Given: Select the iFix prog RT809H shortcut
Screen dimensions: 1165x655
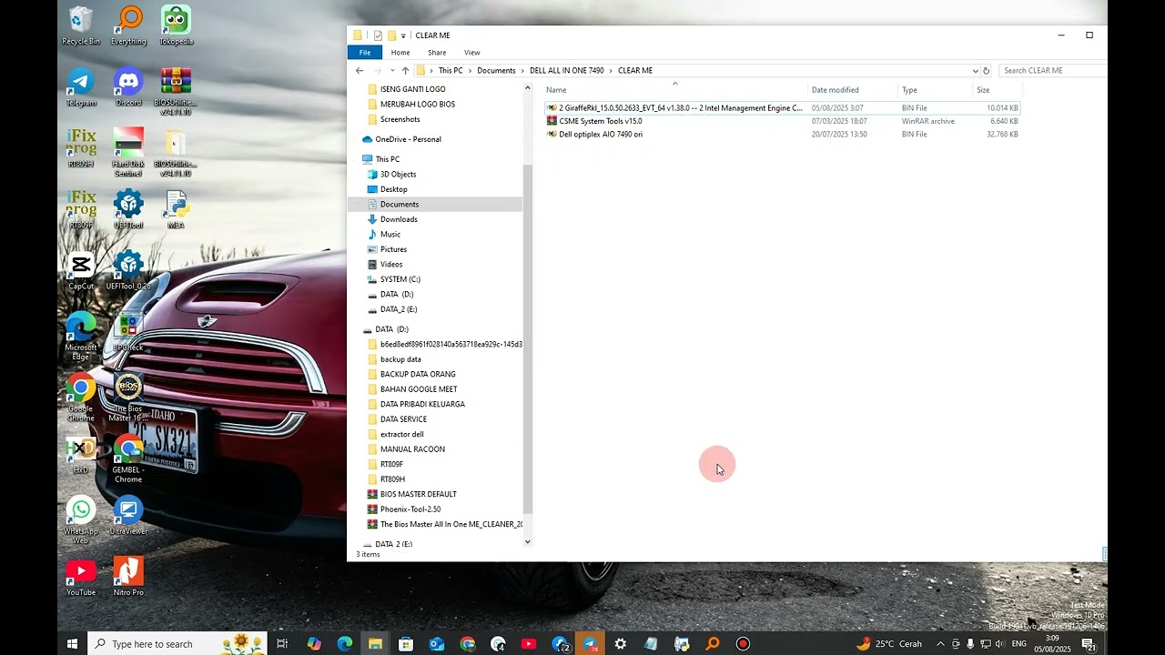Looking at the screenshot, I should tap(81, 148).
